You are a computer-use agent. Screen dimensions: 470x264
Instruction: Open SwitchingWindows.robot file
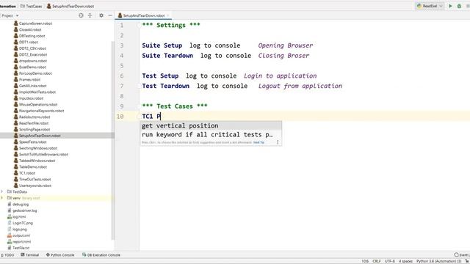point(36,148)
